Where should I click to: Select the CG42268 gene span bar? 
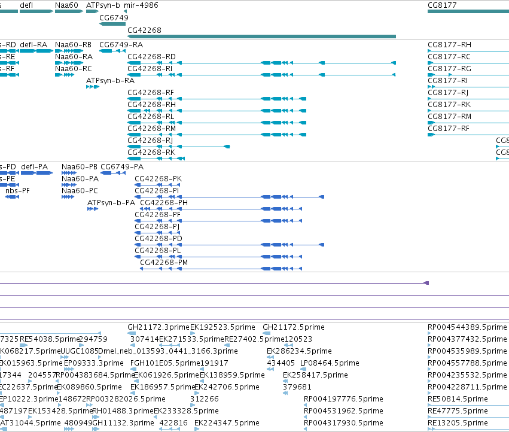(x=261, y=36)
